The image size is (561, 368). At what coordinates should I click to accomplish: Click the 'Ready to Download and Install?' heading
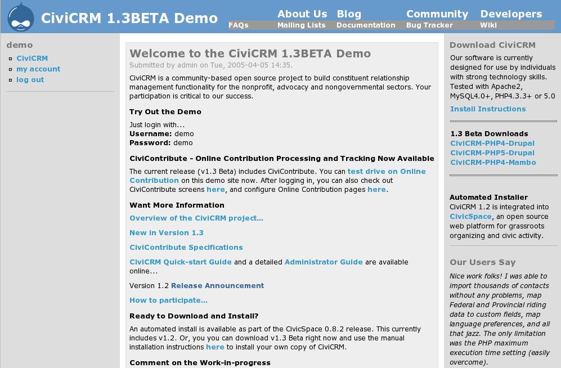point(194,316)
